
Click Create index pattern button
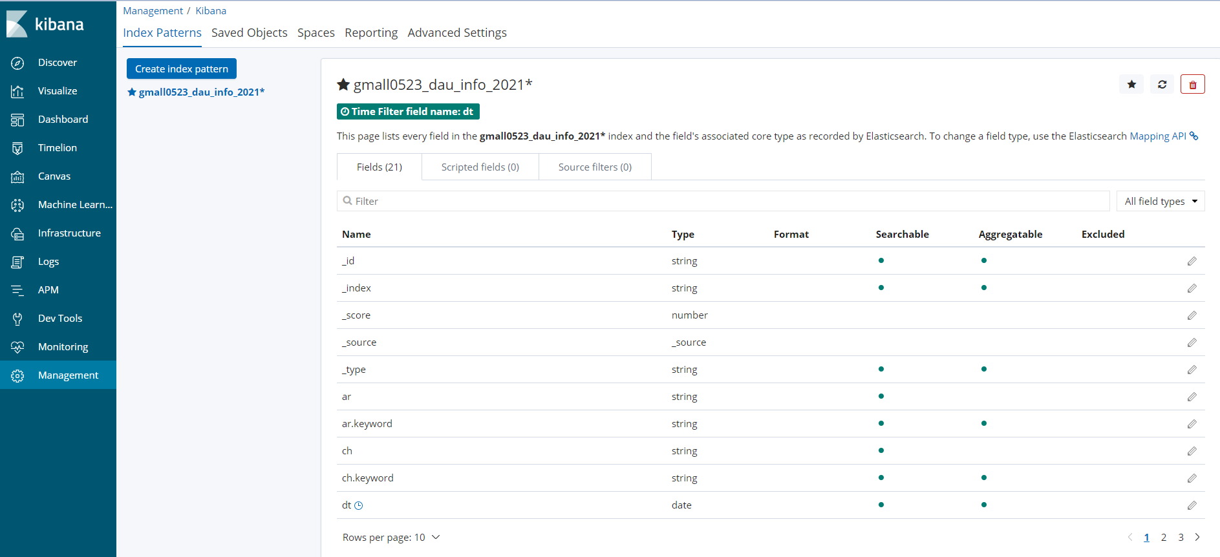(182, 69)
